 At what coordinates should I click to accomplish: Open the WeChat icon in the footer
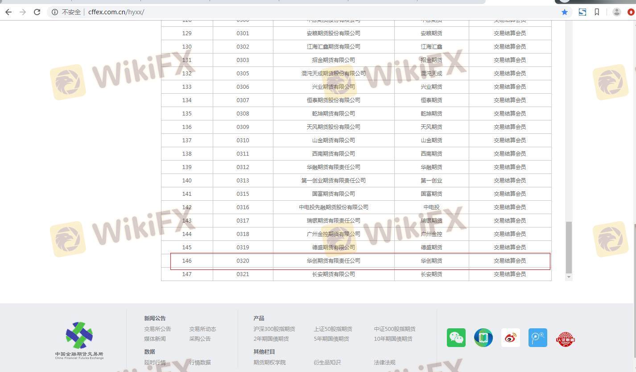tap(456, 338)
